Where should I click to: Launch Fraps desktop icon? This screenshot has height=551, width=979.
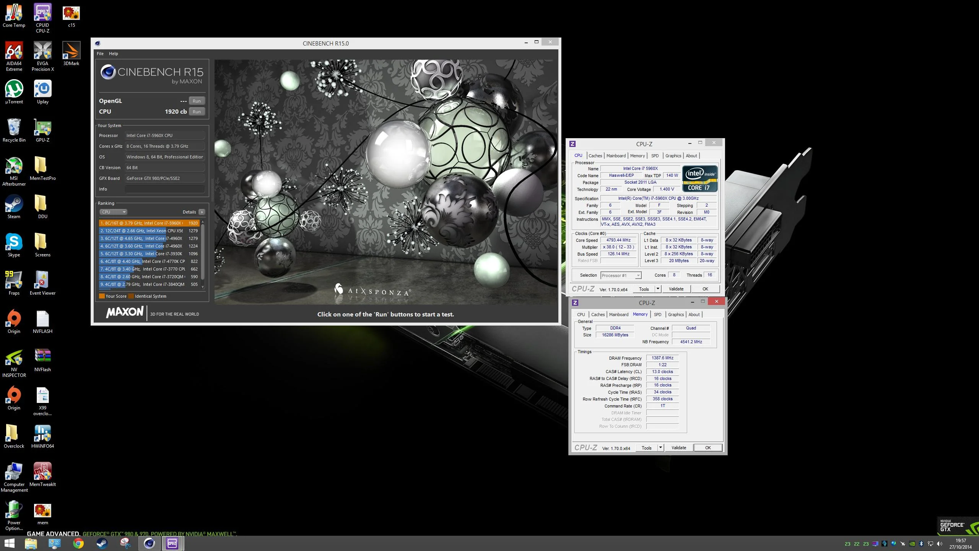pos(14,283)
